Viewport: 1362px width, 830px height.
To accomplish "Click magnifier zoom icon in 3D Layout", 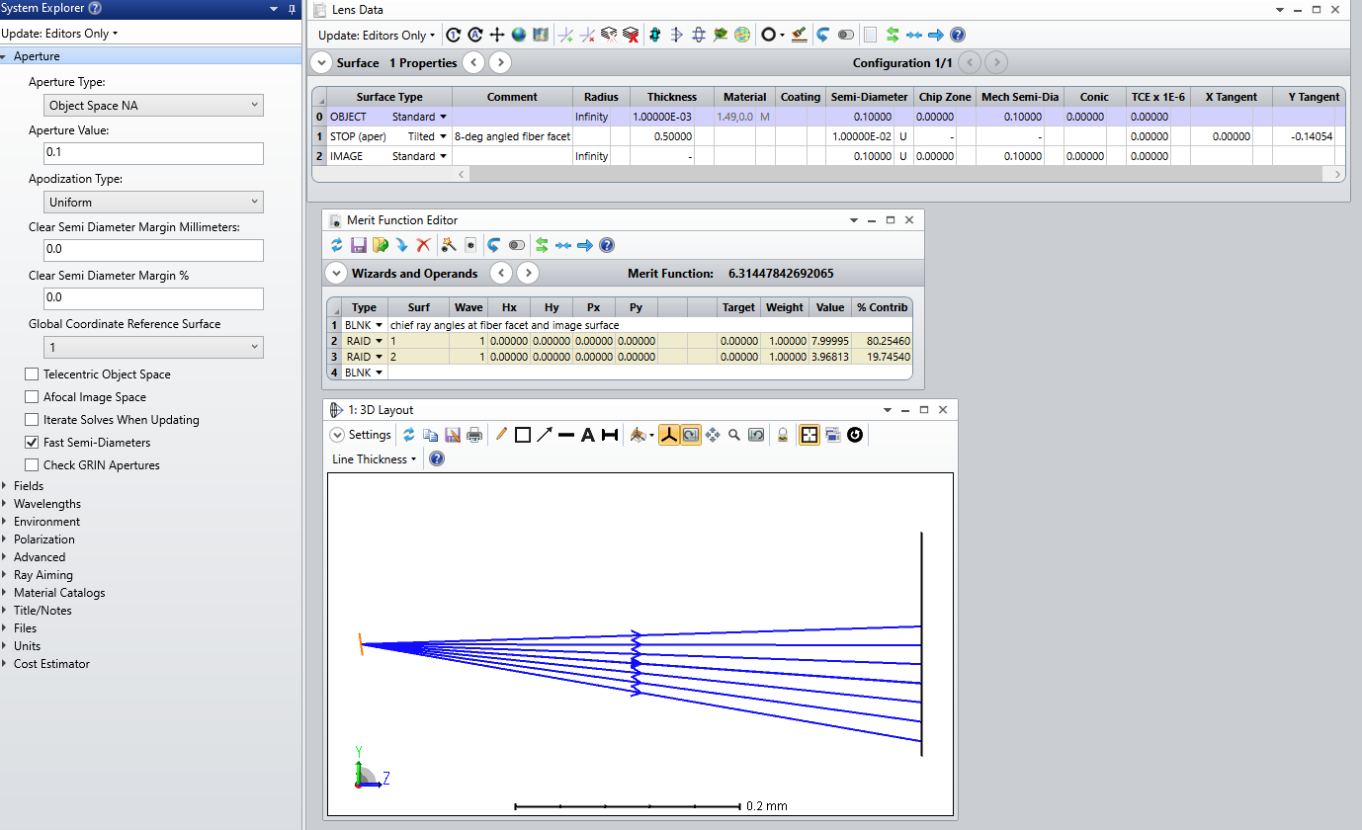I will point(734,435).
